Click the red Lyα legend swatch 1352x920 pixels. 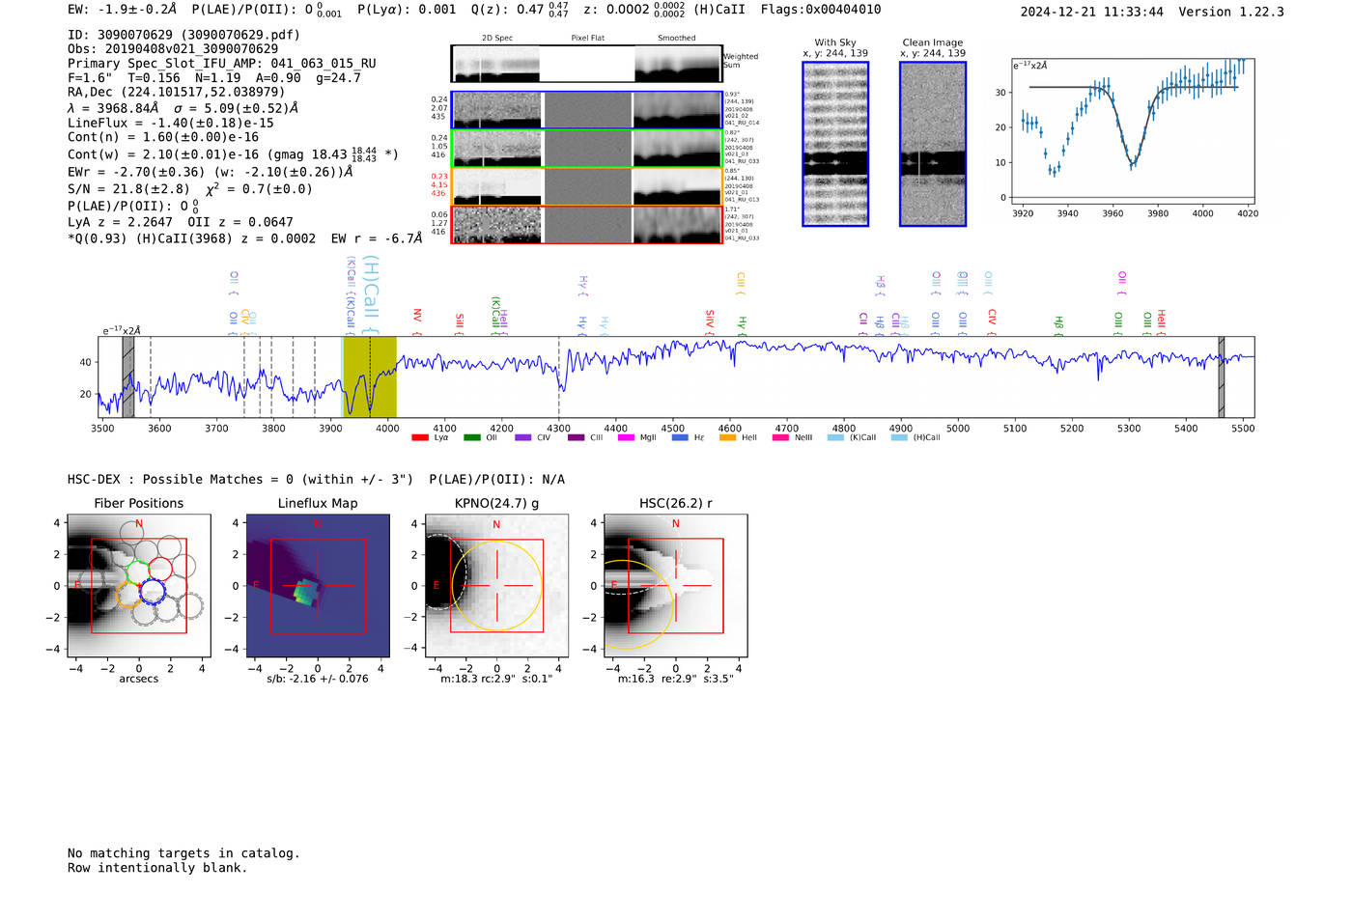point(420,438)
